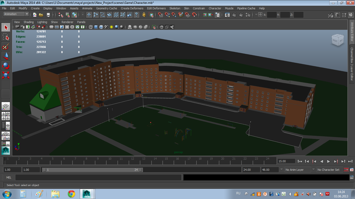The width and height of the screenshot is (355, 199).
Task: Click the current frame field showing 15.00
Action: pyautogui.click(x=286, y=161)
